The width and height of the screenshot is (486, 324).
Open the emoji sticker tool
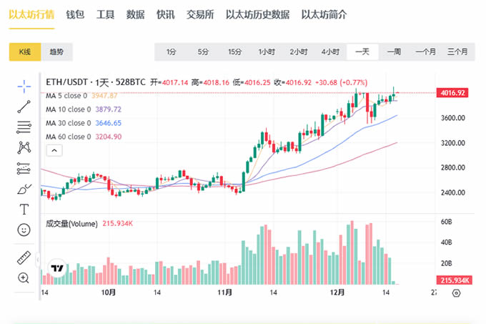coord(24,230)
